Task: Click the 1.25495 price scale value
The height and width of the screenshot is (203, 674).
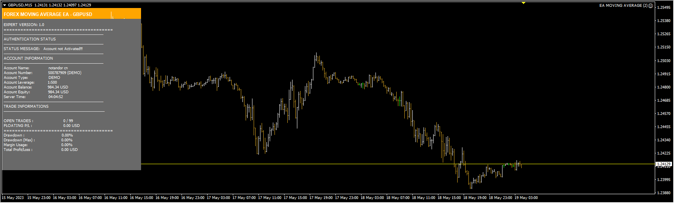Action: 664,8
